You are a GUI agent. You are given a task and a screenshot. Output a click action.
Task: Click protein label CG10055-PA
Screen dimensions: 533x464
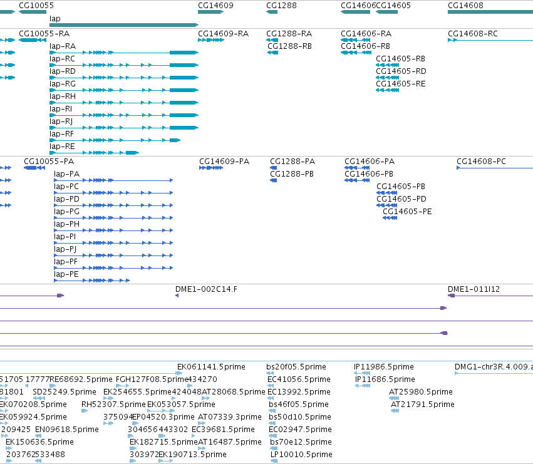(x=49, y=162)
